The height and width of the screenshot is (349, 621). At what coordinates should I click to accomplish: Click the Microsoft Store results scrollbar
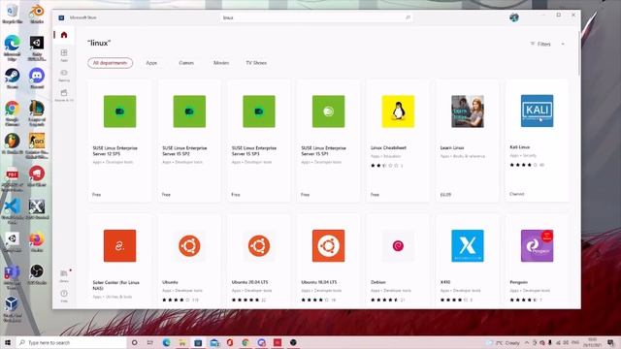[x=579, y=53]
